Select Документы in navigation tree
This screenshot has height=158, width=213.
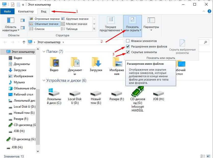[x=19, y=64]
